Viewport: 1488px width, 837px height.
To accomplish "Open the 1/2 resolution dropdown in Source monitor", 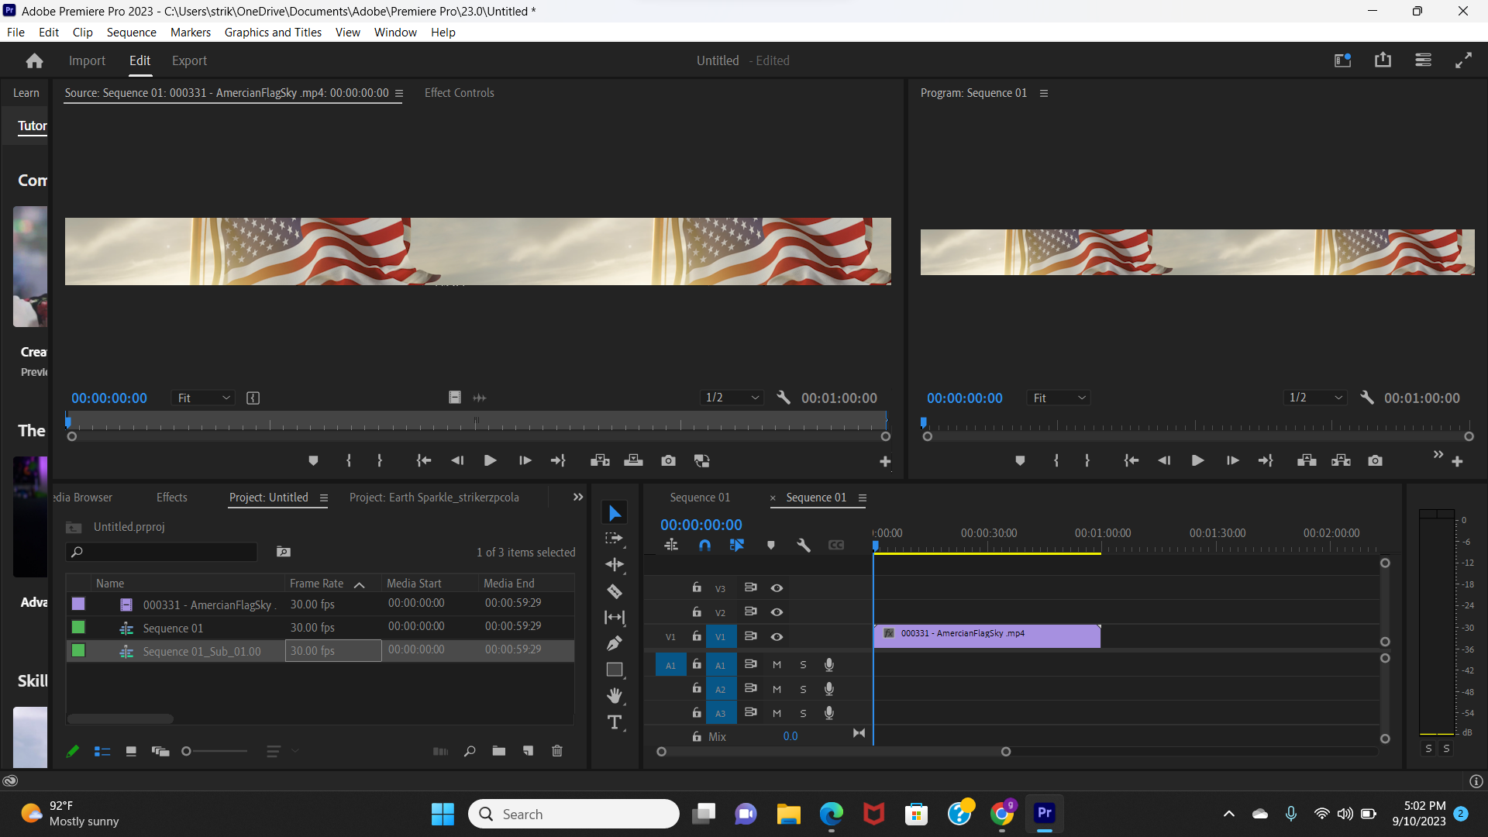I will (x=729, y=398).
